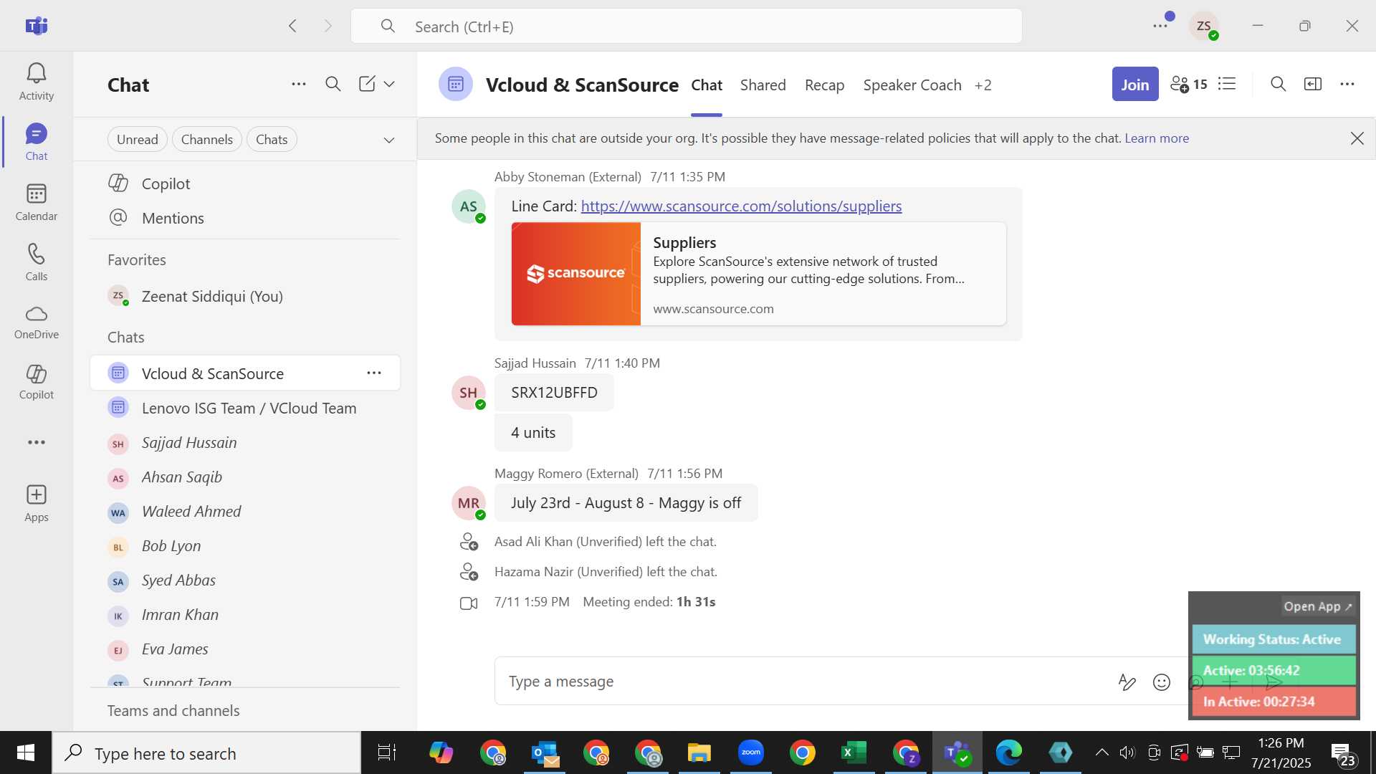This screenshot has height=774, width=1376.
Task: Open chat with Sajjad Hussain
Action: click(245, 442)
